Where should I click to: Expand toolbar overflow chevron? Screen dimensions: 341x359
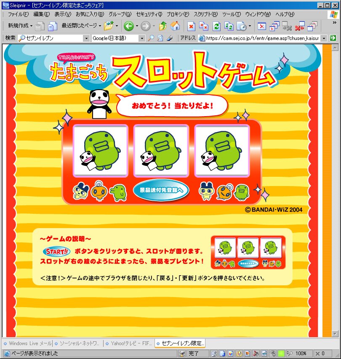coord(334,22)
